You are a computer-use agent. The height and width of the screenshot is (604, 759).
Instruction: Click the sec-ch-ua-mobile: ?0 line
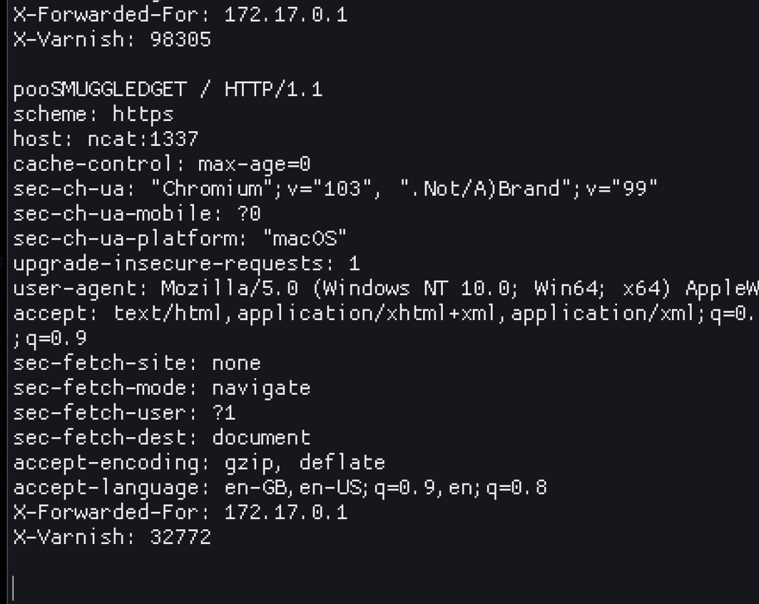[x=136, y=214]
